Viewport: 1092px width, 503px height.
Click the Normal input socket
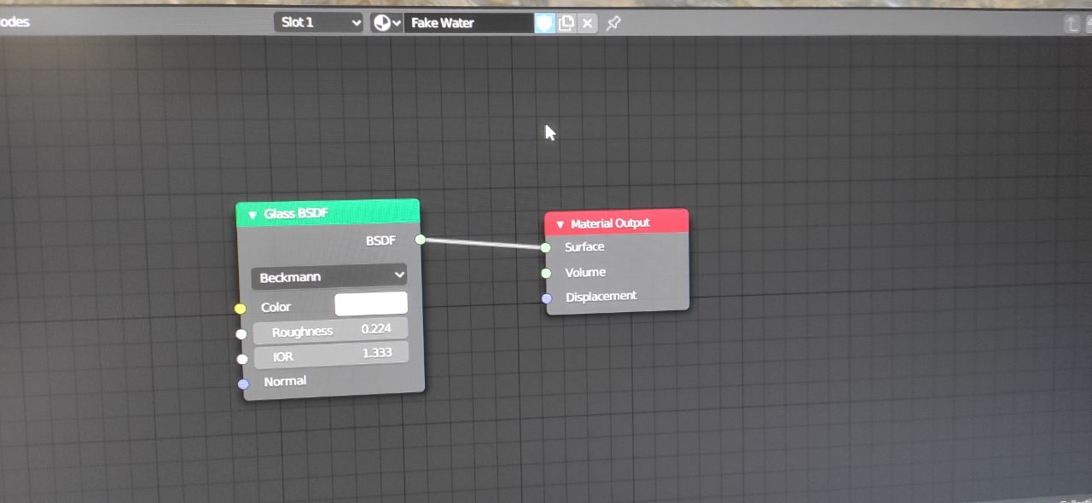point(243,384)
